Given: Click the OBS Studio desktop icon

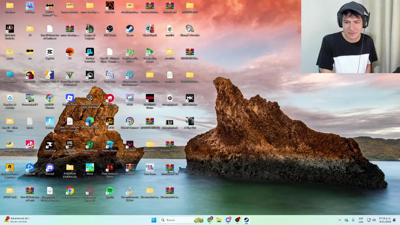Looking at the screenshot, I should tap(110, 31).
